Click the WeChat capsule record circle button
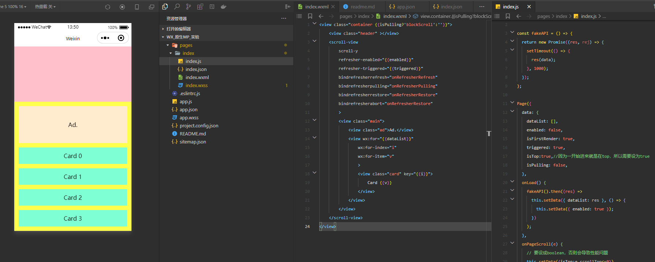Screen dimensions: 655x262 click(121, 38)
